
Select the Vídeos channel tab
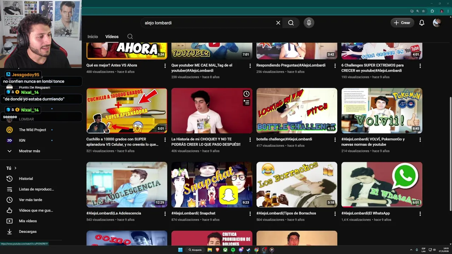[x=112, y=37]
